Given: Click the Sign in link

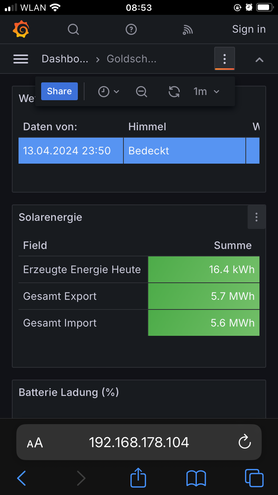Looking at the screenshot, I should (x=249, y=29).
